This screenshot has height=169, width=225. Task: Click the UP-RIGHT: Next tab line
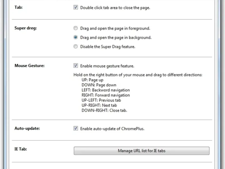[x=99, y=105]
